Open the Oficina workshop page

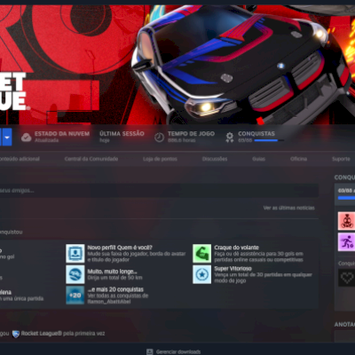[x=298, y=159]
